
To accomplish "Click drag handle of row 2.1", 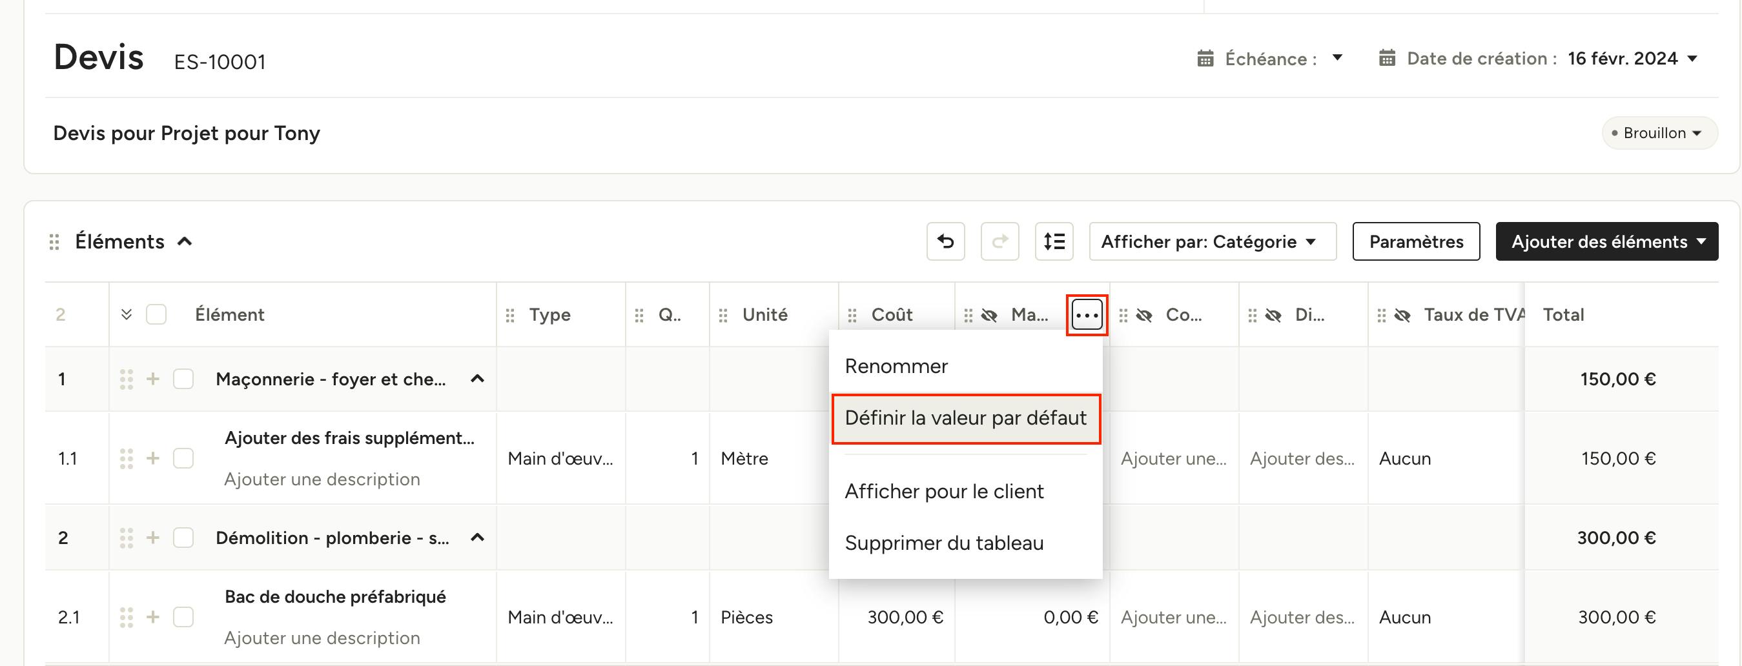I will click(126, 618).
